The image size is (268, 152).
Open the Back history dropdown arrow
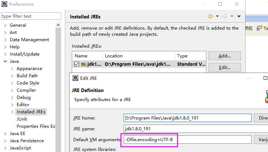click(x=217, y=16)
